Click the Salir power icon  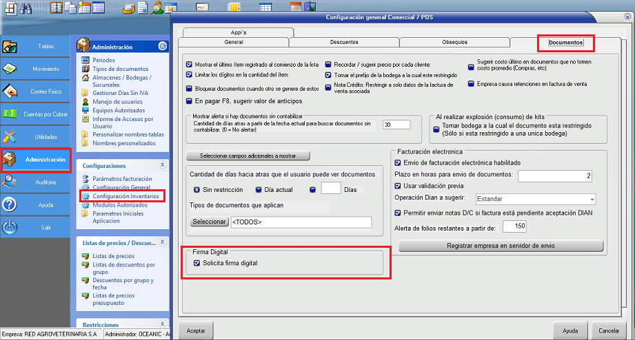coord(11,228)
